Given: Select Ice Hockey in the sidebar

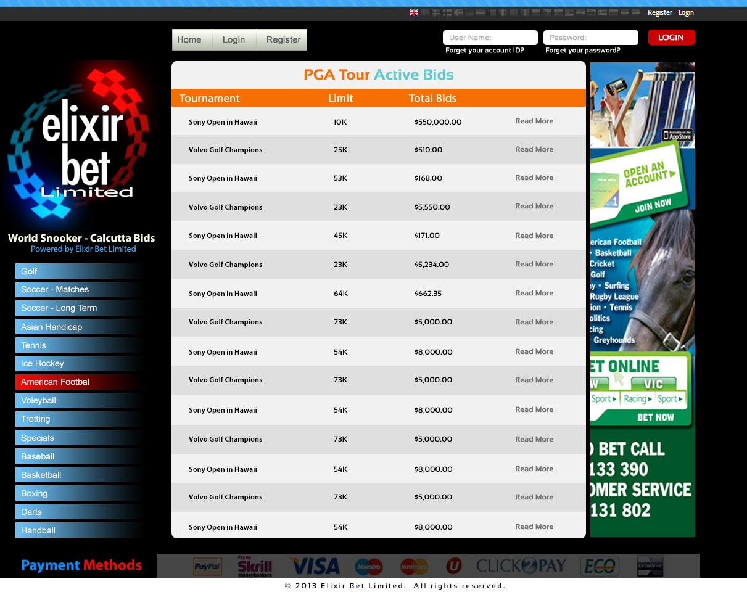Looking at the screenshot, I should pyautogui.click(x=80, y=363).
